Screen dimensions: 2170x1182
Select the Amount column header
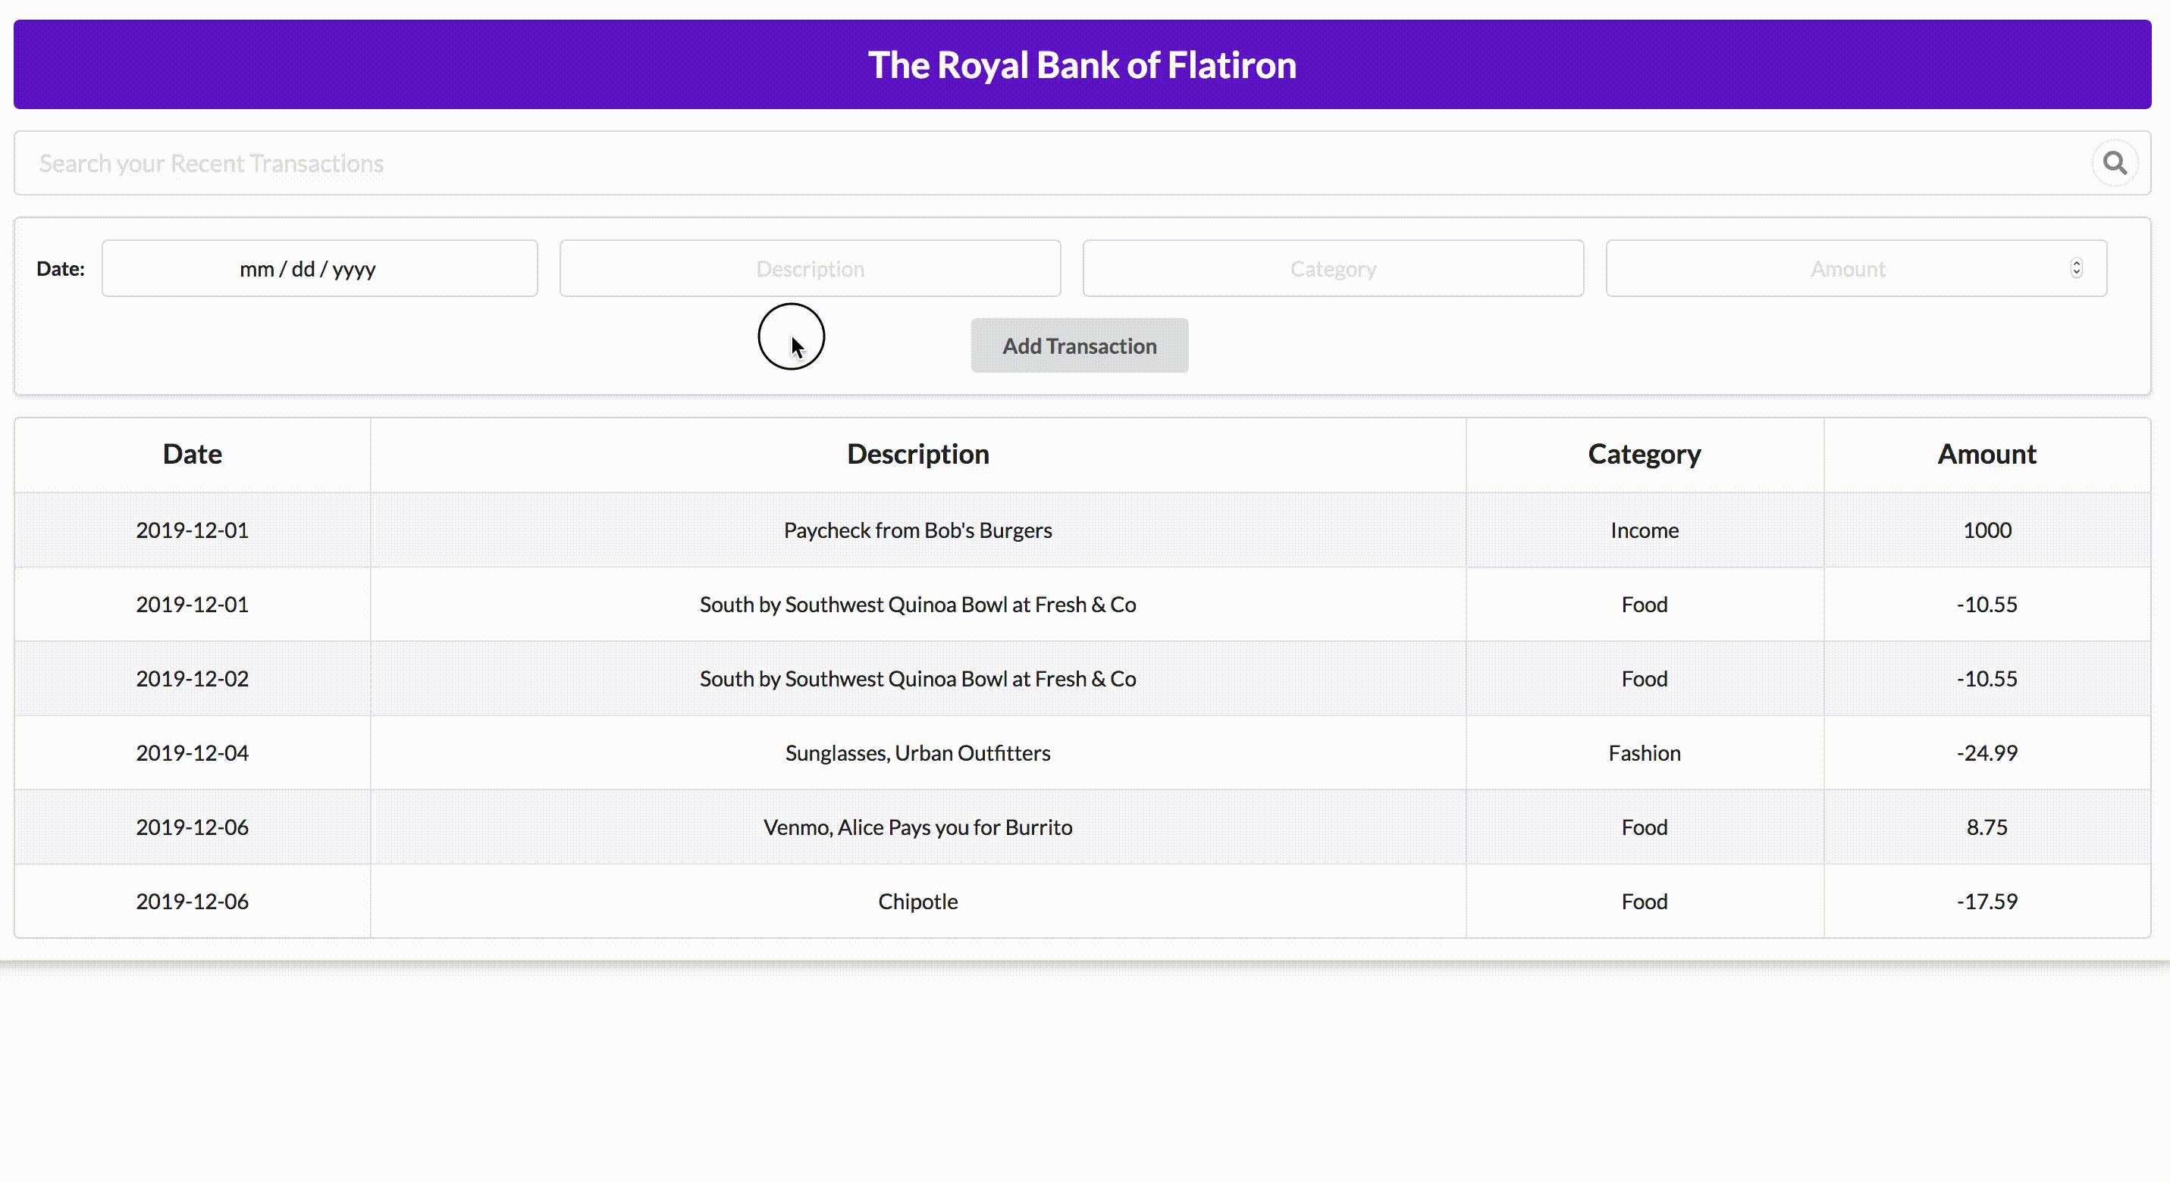point(1987,454)
